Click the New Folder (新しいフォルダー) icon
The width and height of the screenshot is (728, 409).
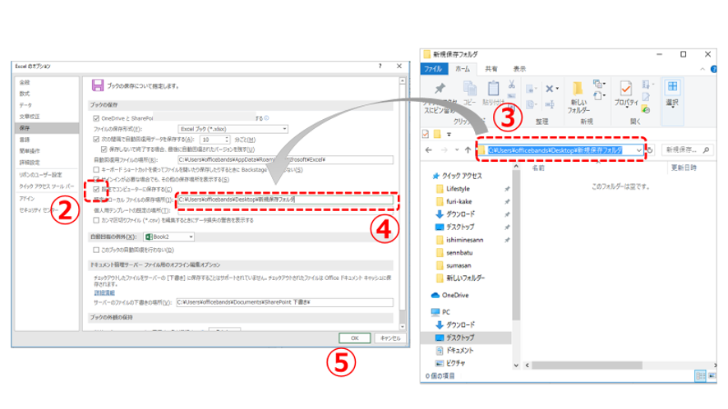[x=578, y=89]
